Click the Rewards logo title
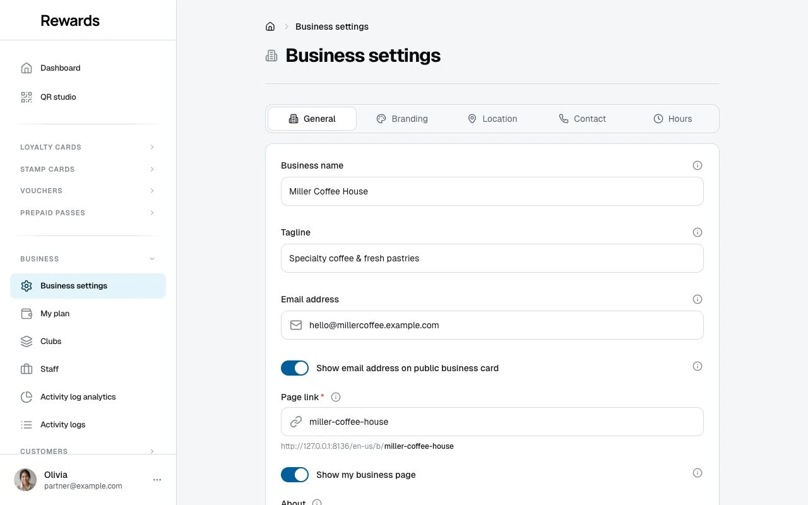Screen dimensions: 808x505 tap(70, 21)
